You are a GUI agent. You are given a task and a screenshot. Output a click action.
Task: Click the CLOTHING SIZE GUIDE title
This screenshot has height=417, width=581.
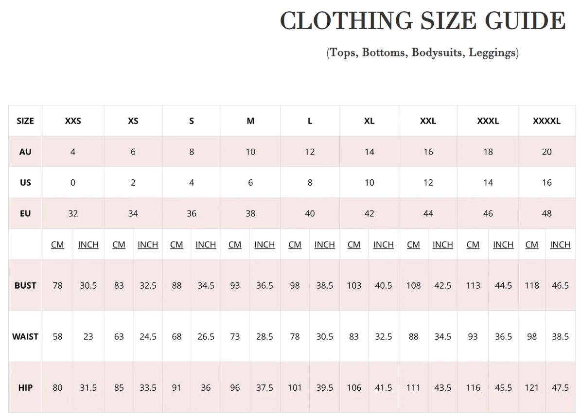pyautogui.click(x=423, y=21)
